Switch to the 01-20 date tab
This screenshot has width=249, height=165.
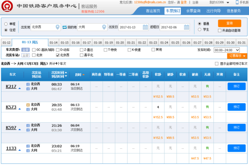[120, 43]
